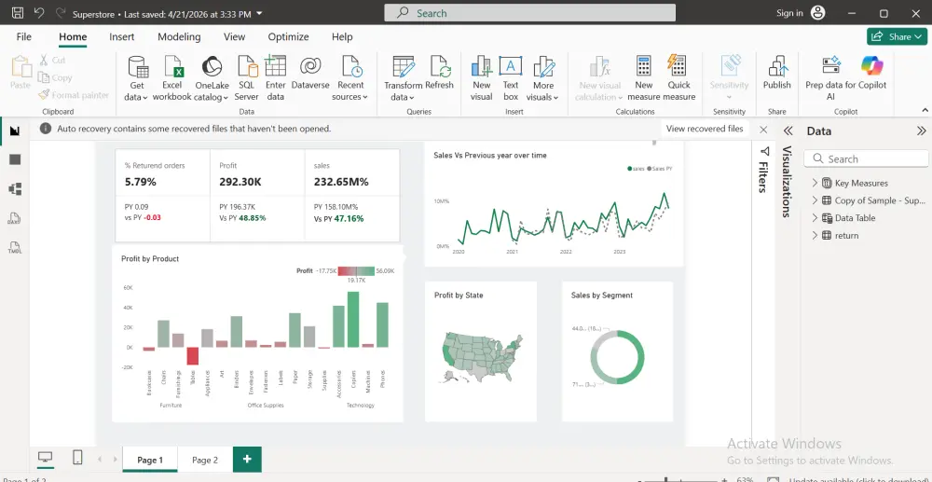Open file name dropdown arrow in title bar
Screen dimensions: 932x482
(258, 13)
